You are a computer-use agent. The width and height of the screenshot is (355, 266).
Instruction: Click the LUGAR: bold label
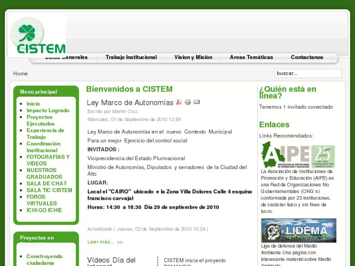click(98, 183)
